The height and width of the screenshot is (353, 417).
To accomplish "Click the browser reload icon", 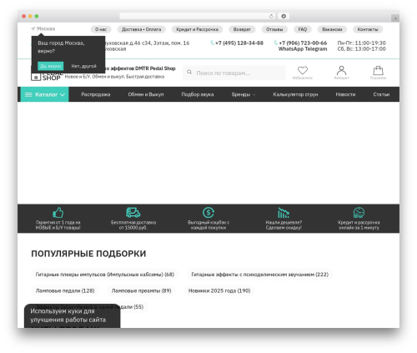I will point(271,16).
